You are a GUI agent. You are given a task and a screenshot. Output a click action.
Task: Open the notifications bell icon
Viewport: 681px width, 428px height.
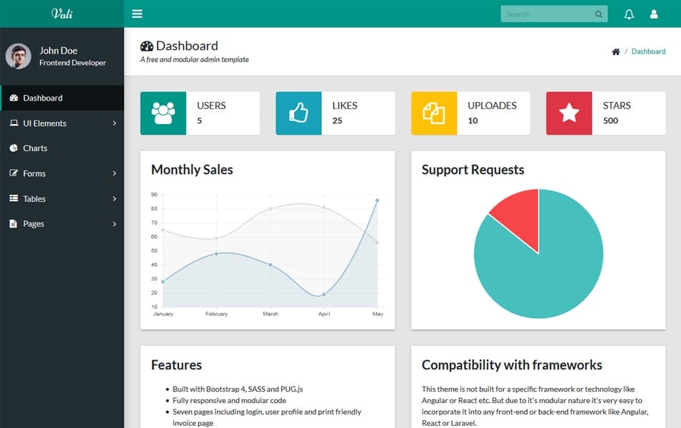coord(629,14)
